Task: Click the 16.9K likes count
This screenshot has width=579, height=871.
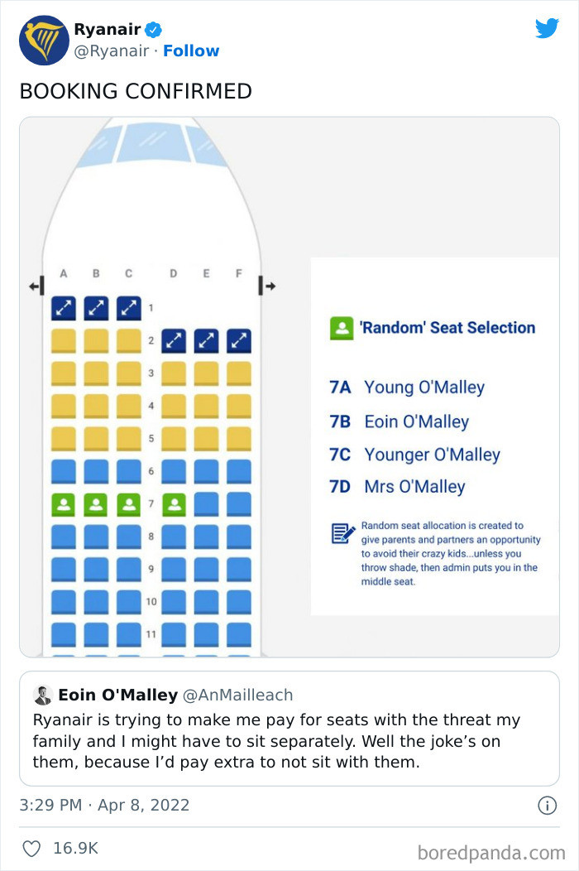Action: click(x=60, y=848)
